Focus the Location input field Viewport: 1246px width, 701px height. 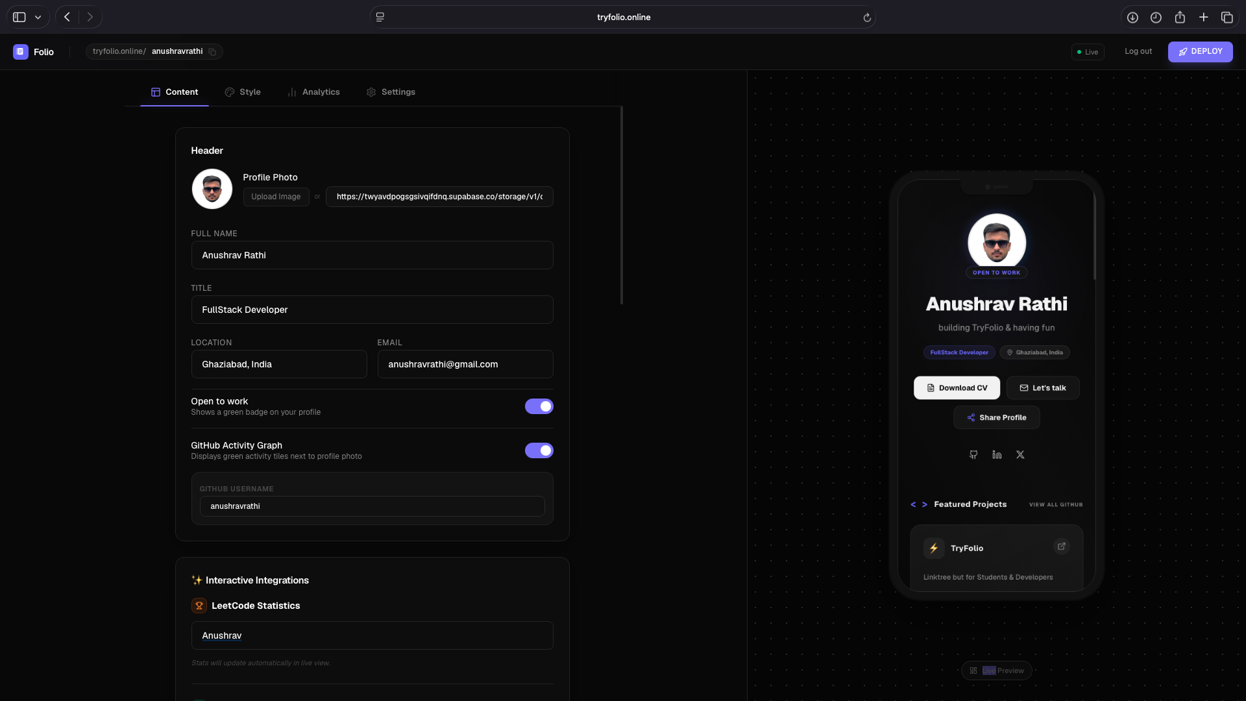point(279,365)
